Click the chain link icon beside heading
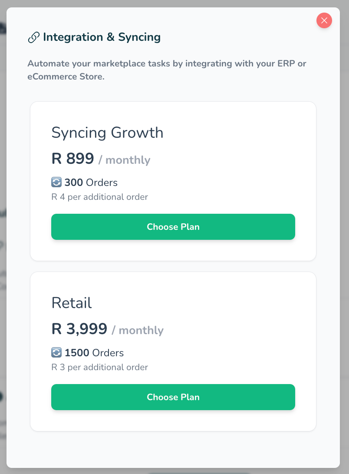The width and height of the screenshot is (349, 474). point(33,38)
